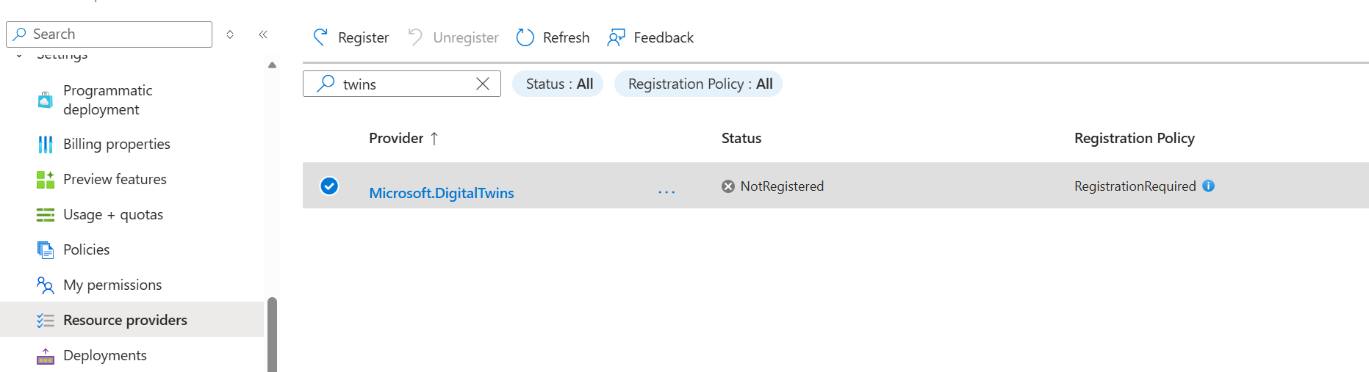Click the My permissions people icon

pyautogui.click(x=46, y=285)
